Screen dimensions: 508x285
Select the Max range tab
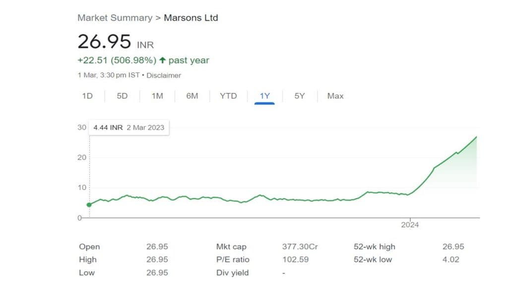tap(335, 96)
